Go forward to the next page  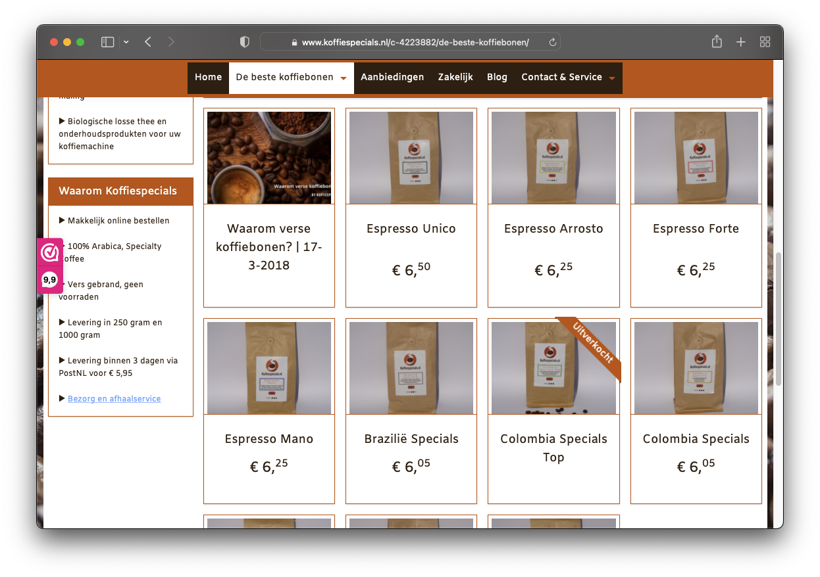(171, 42)
